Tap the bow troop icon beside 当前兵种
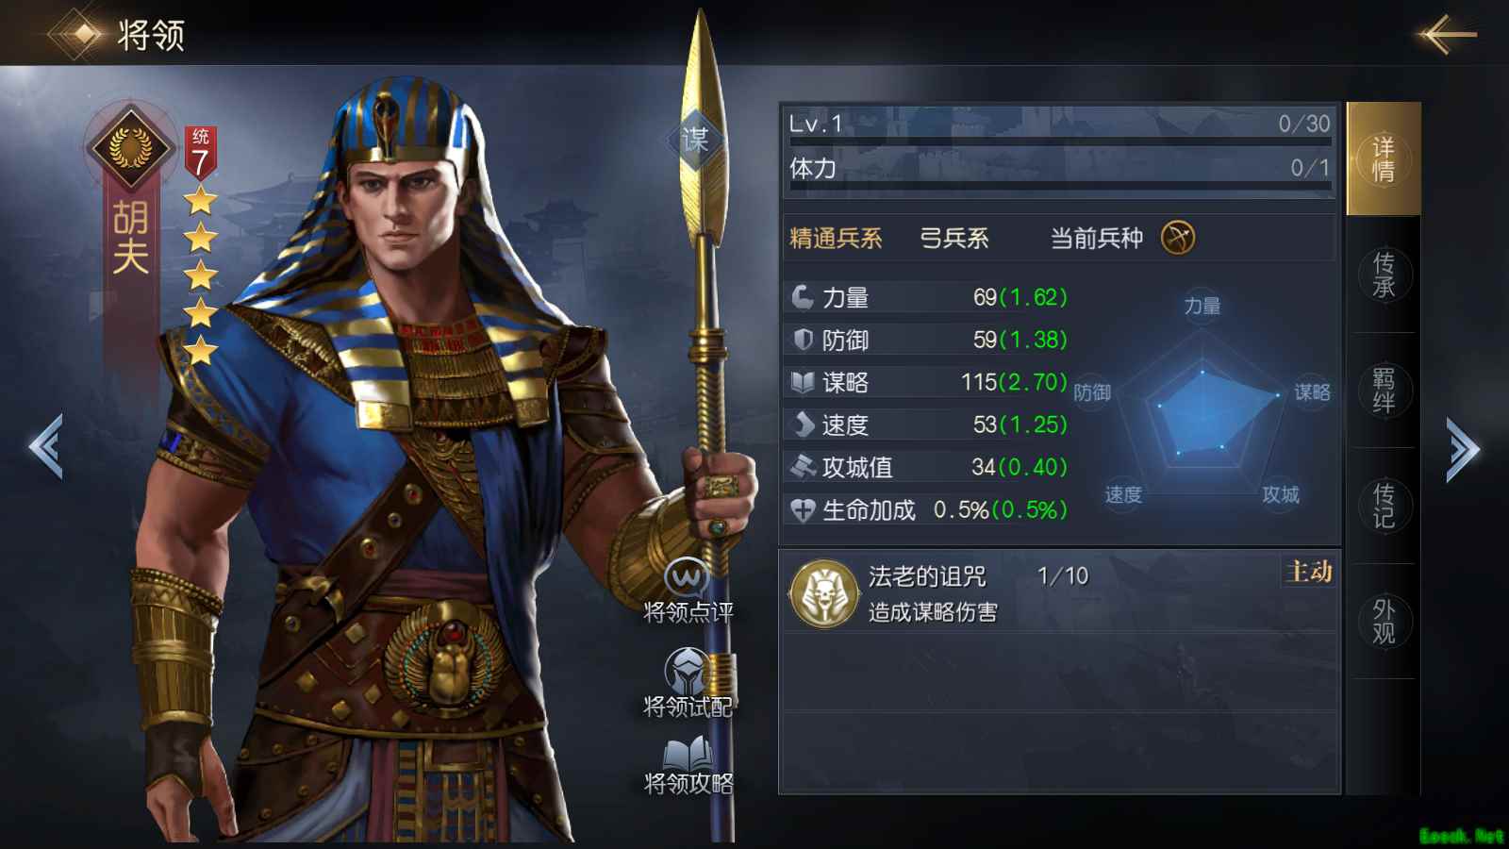This screenshot has height=849, width=1509. point(1178,238)
